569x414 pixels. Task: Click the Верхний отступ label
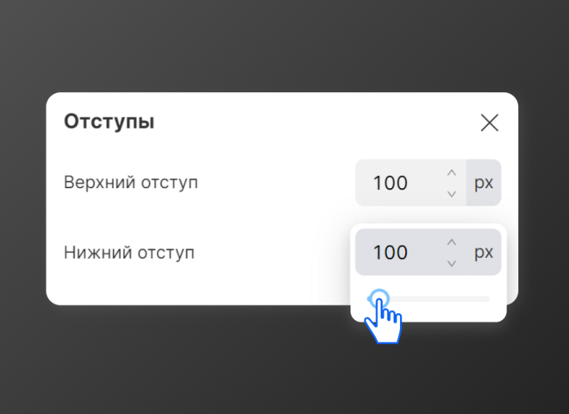coord(131,182)
